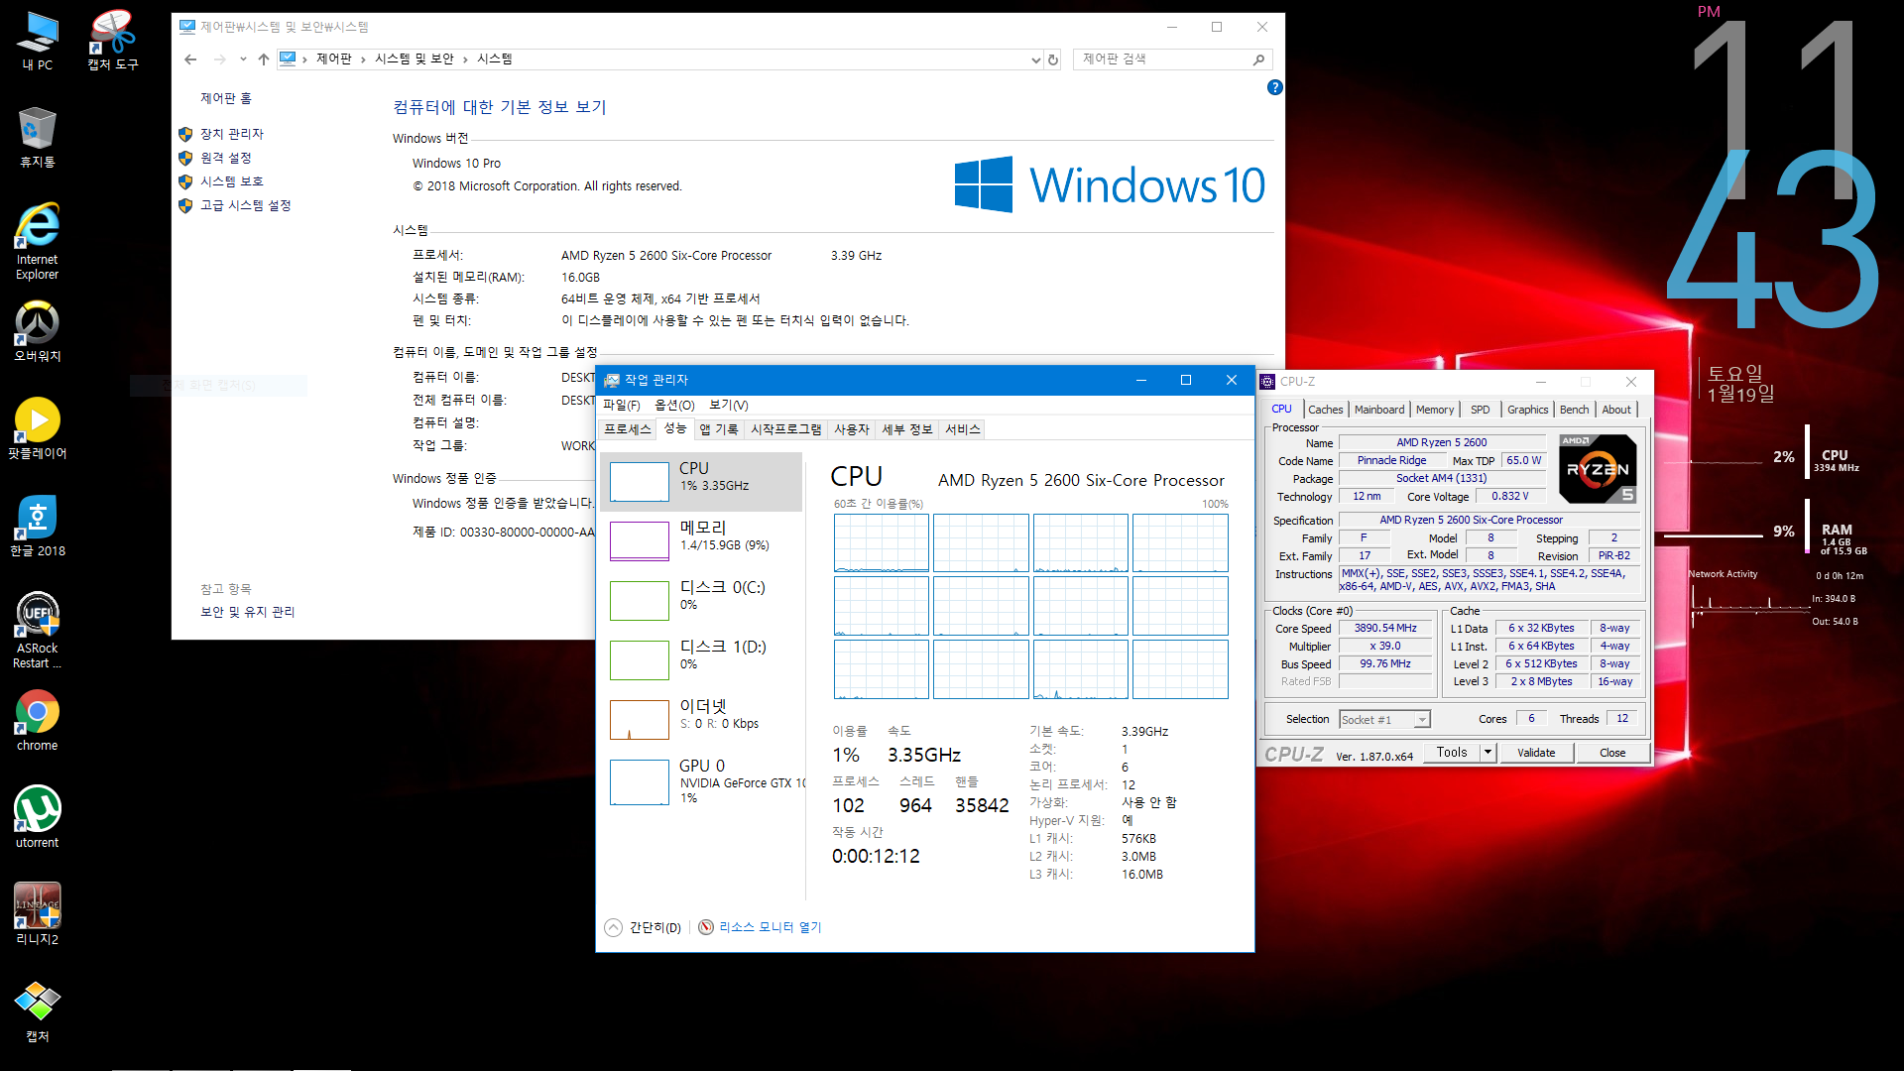Open the Caches tab in CPU-Z

coord(1325,410)
